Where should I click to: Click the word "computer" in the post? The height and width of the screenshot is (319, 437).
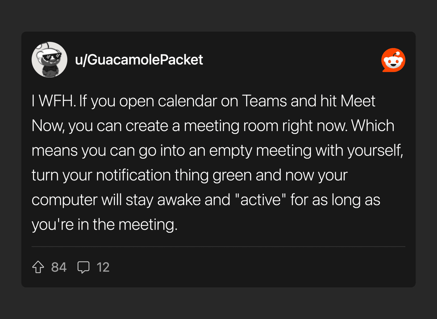click(64, 200)
